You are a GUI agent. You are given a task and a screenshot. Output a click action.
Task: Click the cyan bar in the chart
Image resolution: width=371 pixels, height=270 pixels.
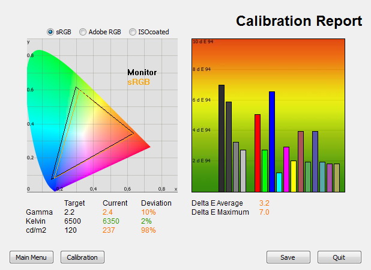[279, 182]
